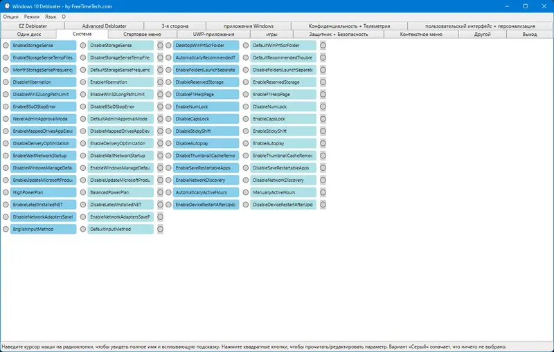Select the DisableStorageSense radio option
554x352 pixels.
tap(83, 46)
